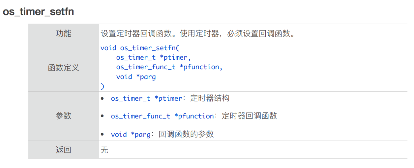Click 'os_timer_t *ptimer' in the parameter list
414x168 pixels.
click(146, 98)
